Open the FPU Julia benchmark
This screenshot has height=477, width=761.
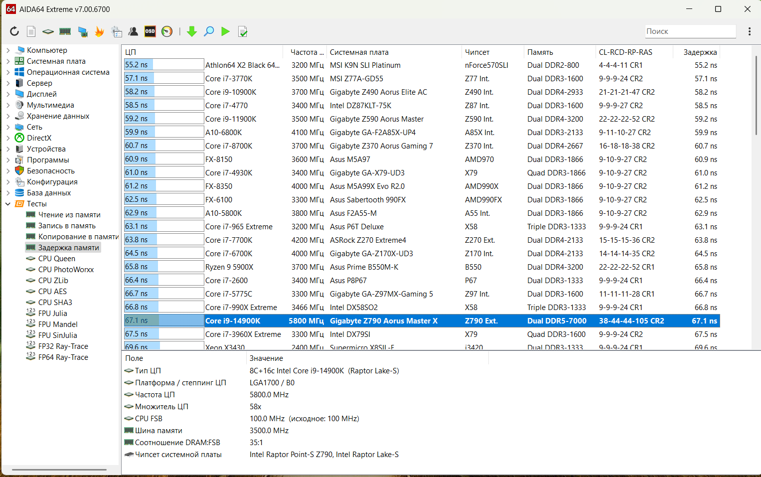point(52,314)
